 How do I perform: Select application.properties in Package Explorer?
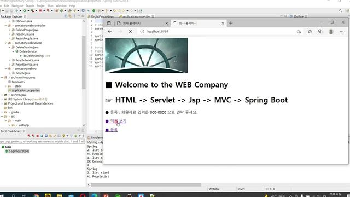click(26, 90)
